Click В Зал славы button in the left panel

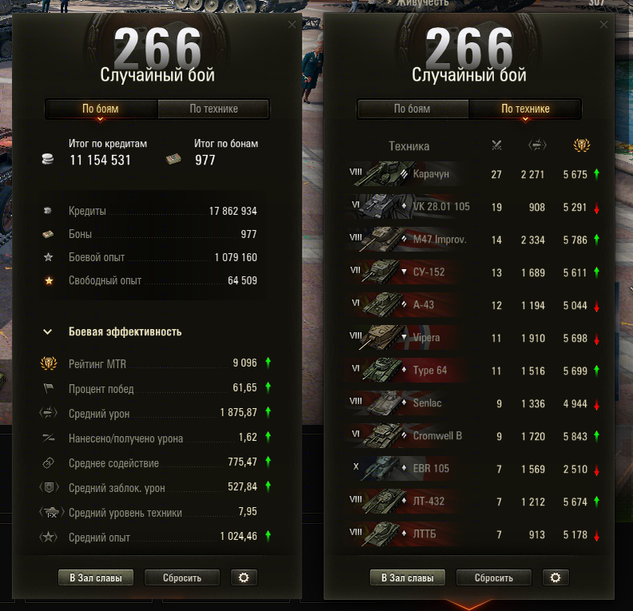[x=96, y=577]
